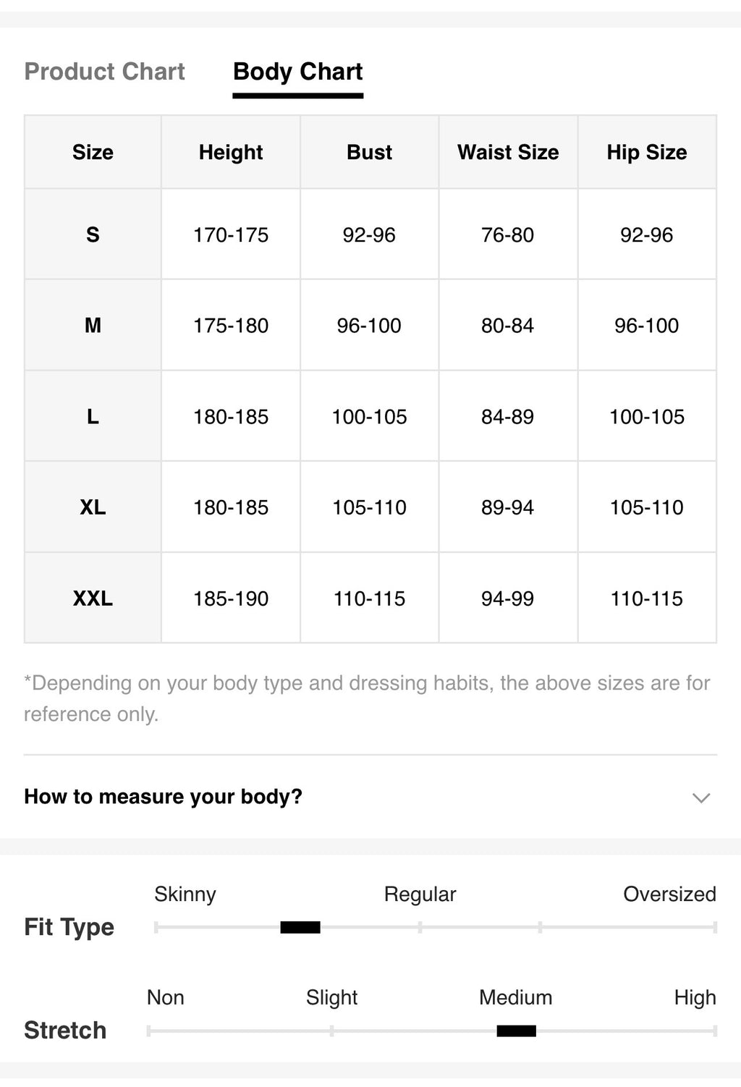
Task: Switch to the Product Chart tab
Action: tap(105, 72)
